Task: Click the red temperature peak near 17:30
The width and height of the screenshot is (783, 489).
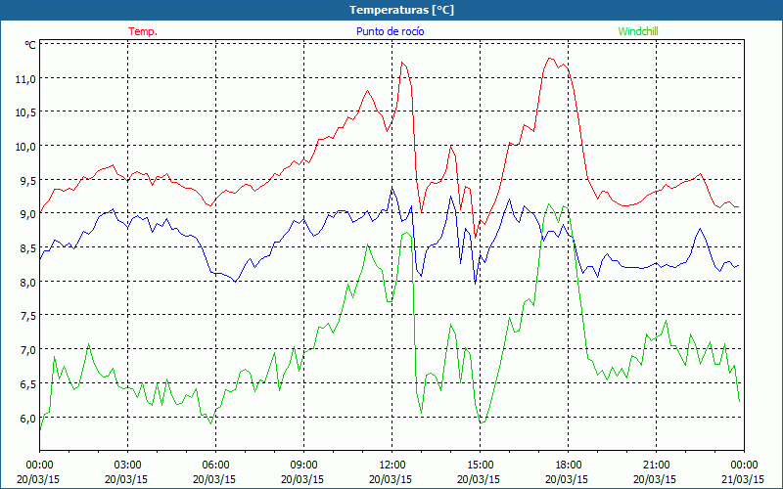Action: 550,59
